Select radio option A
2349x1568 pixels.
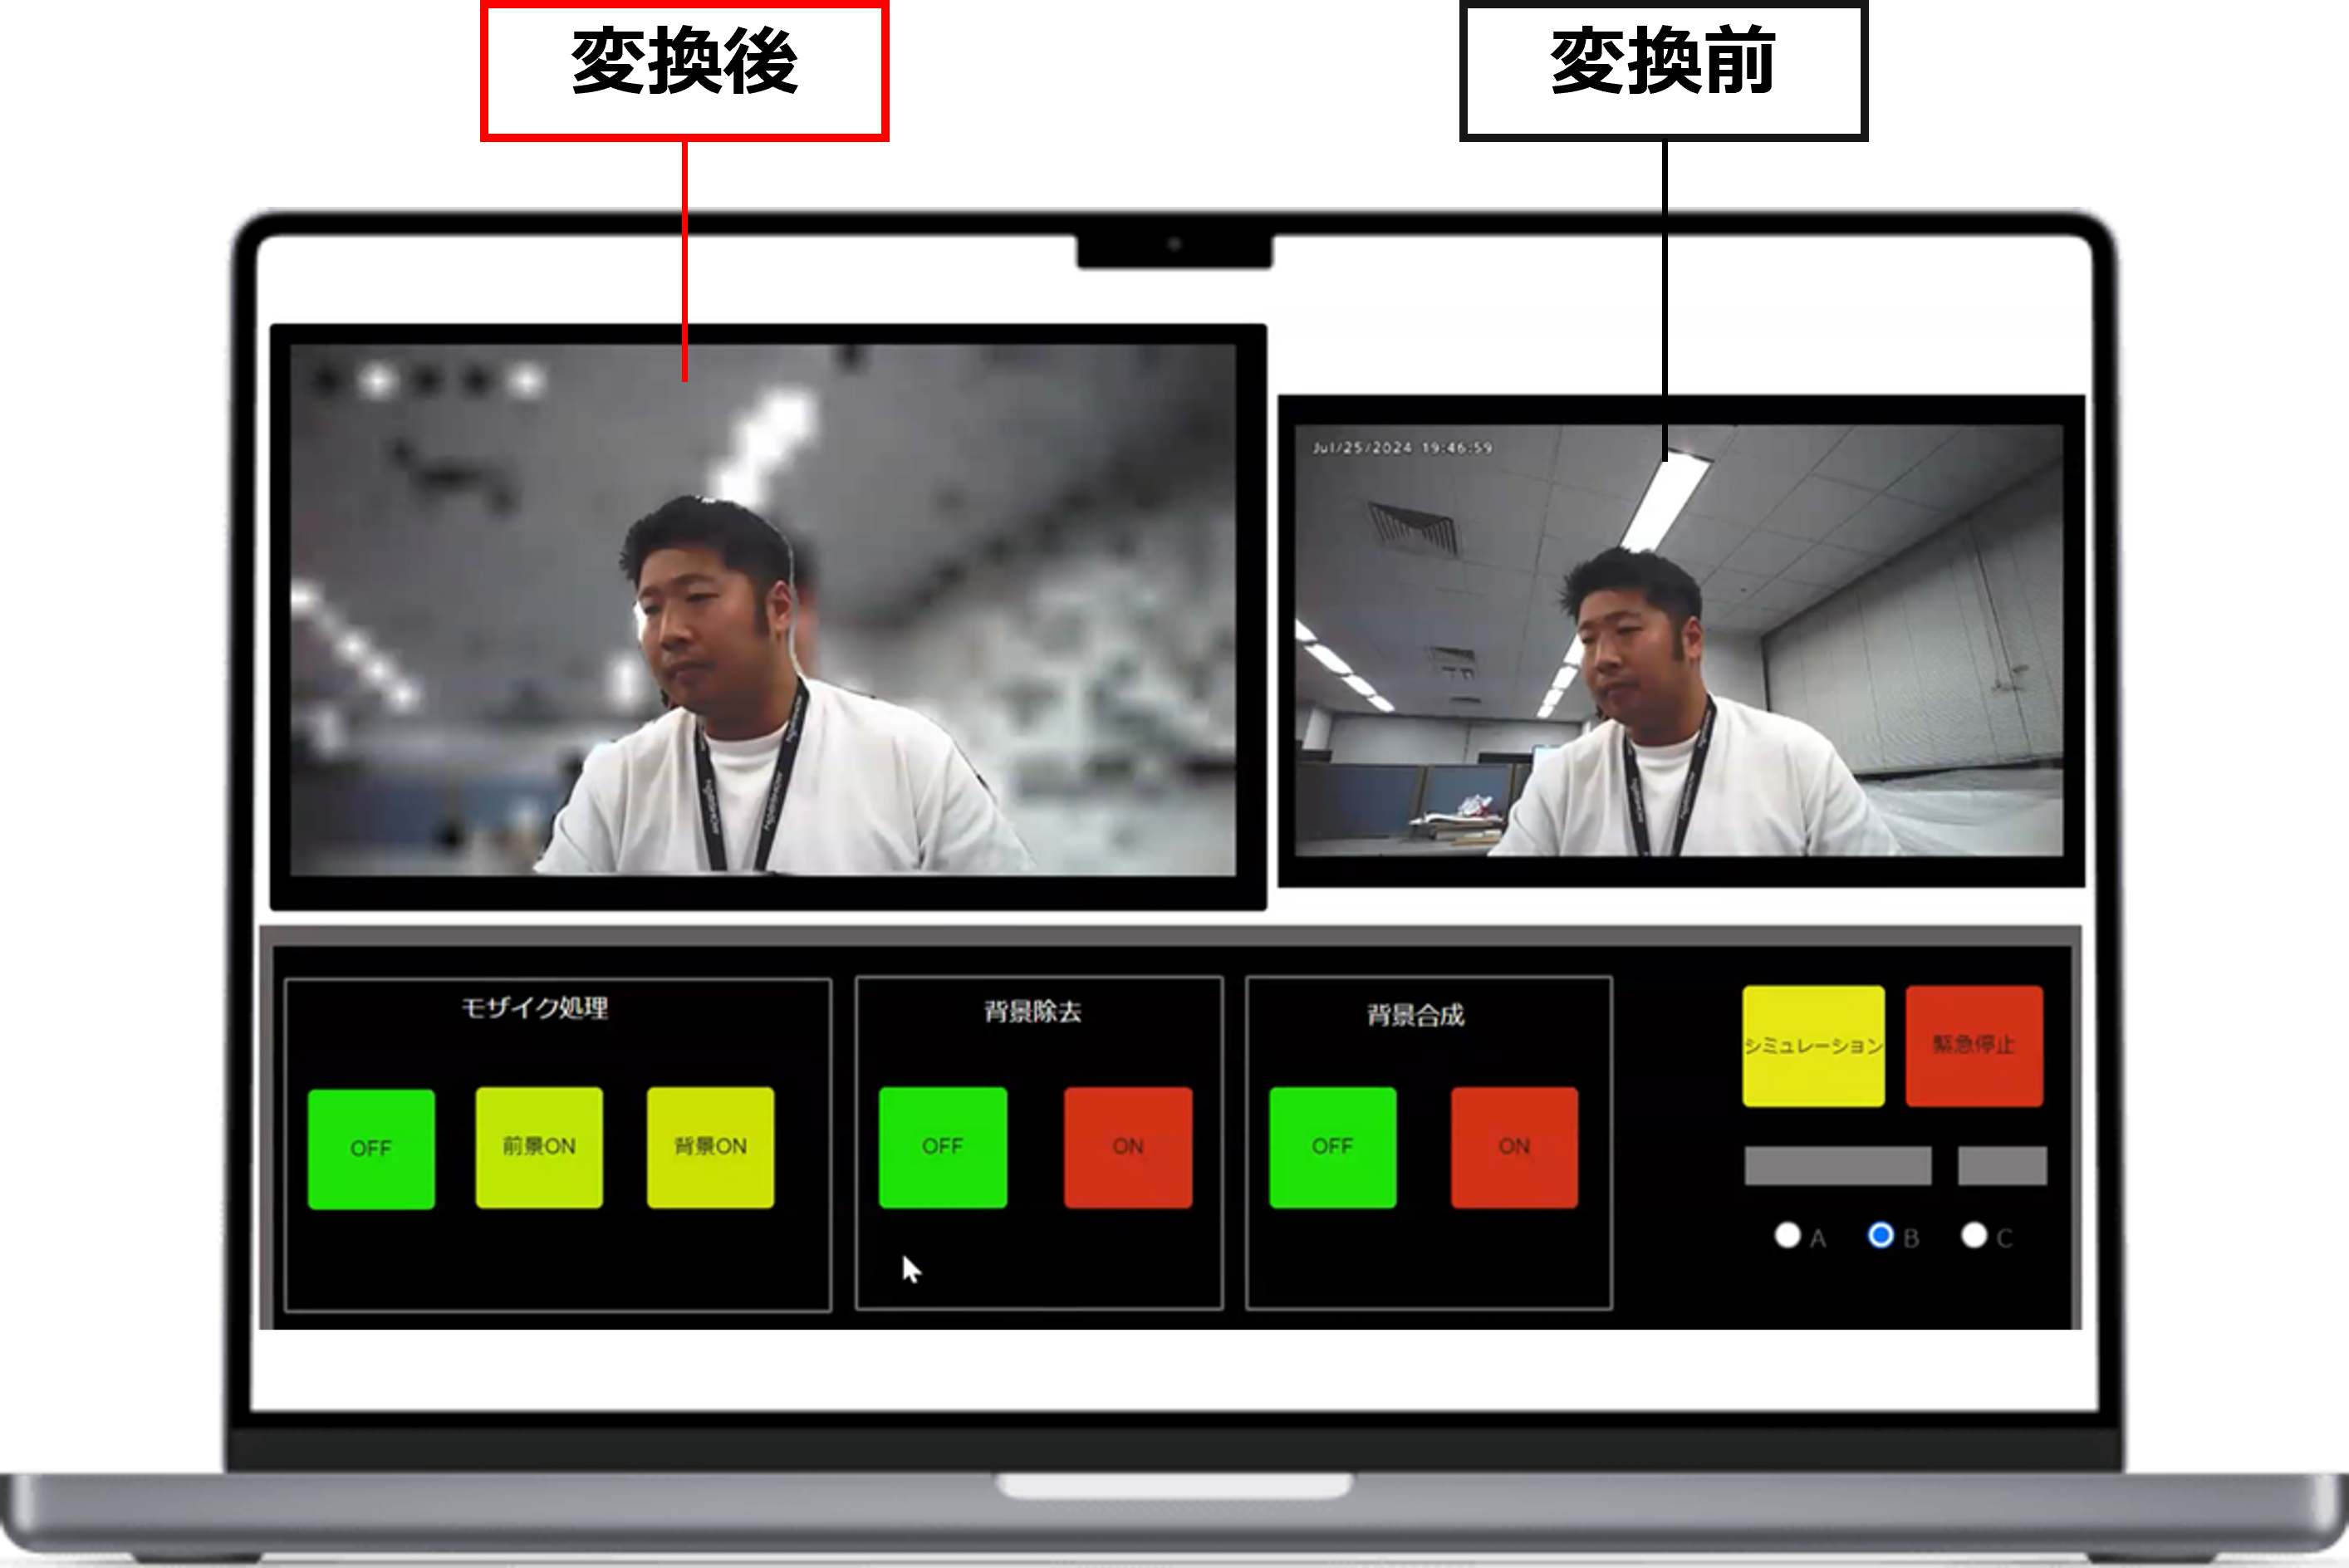tap(1787, 1236)
